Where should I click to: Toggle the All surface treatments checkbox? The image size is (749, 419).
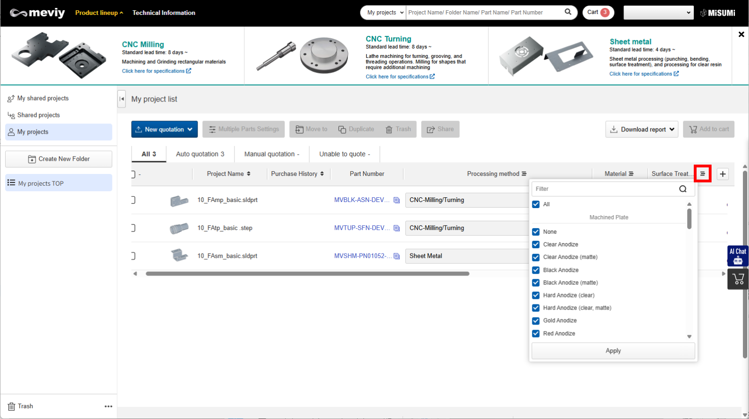coord(536,204)
